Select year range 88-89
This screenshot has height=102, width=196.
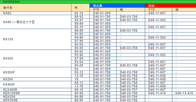tap(79, 30)
